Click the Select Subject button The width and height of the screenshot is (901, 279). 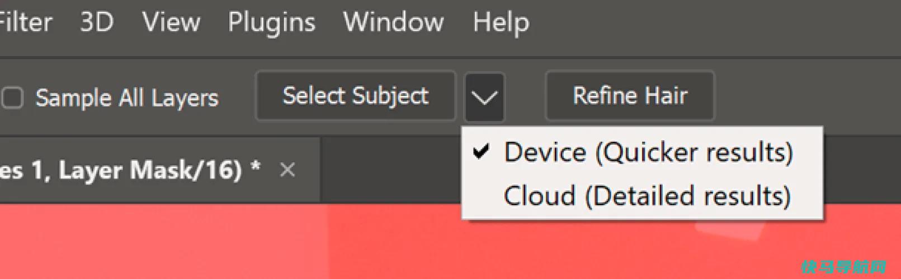point(356,95)
